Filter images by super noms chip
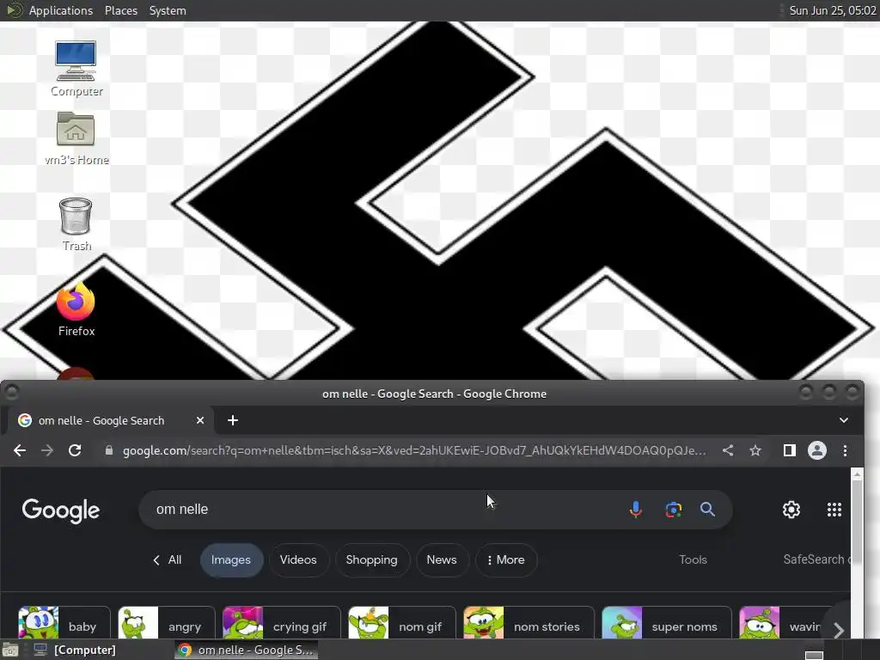Screen dimensions: 880x660 (x=667, y=623)
